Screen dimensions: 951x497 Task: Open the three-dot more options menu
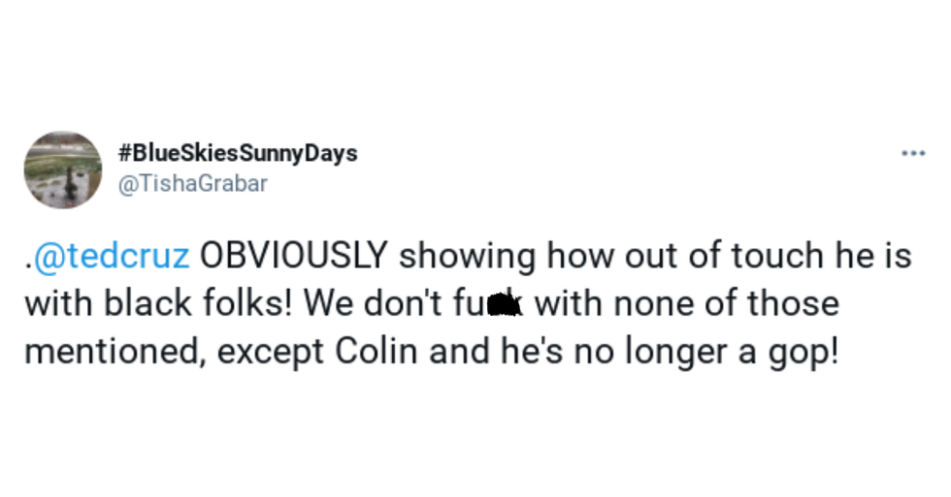[x=912, y=154]
